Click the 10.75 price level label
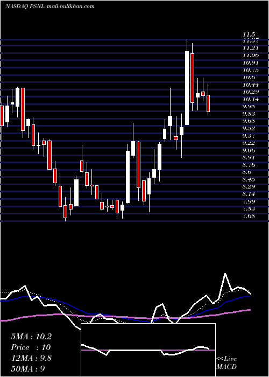269x377 pixels. pyautogui.click(x=251, y=70)
